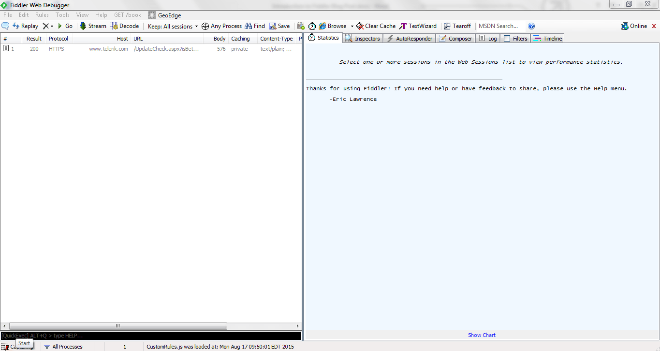Switch to the Timeline tab
The image size is (660, 351).
(x=547, y=39)
